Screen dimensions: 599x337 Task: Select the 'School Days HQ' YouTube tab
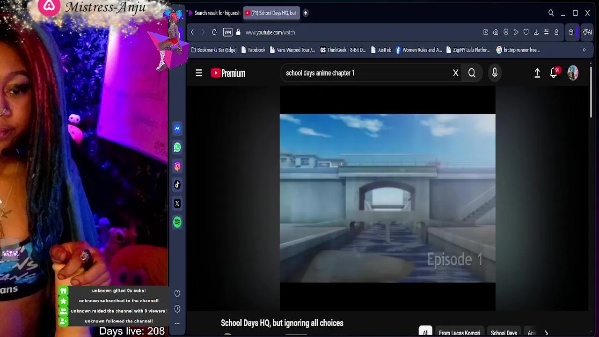pyautogui.click(x=271, y=13)
